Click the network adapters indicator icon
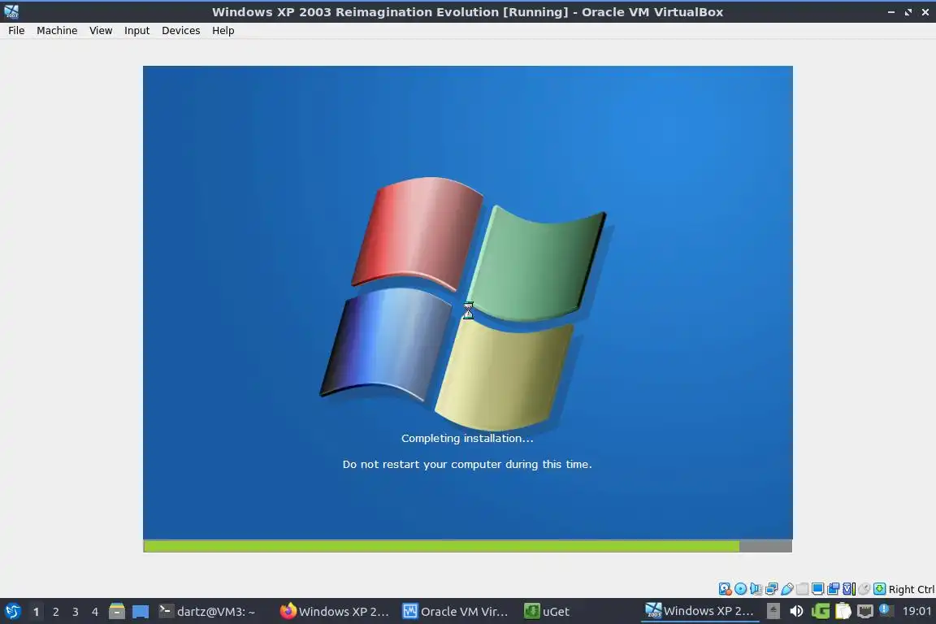This screenshot has height=624, width=936. click(x=771, y=589)
